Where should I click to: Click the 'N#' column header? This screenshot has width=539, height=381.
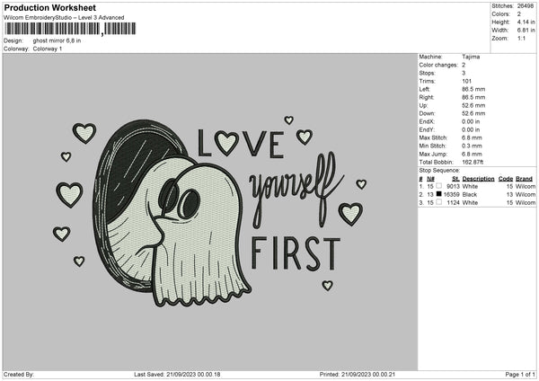(430, 179)
